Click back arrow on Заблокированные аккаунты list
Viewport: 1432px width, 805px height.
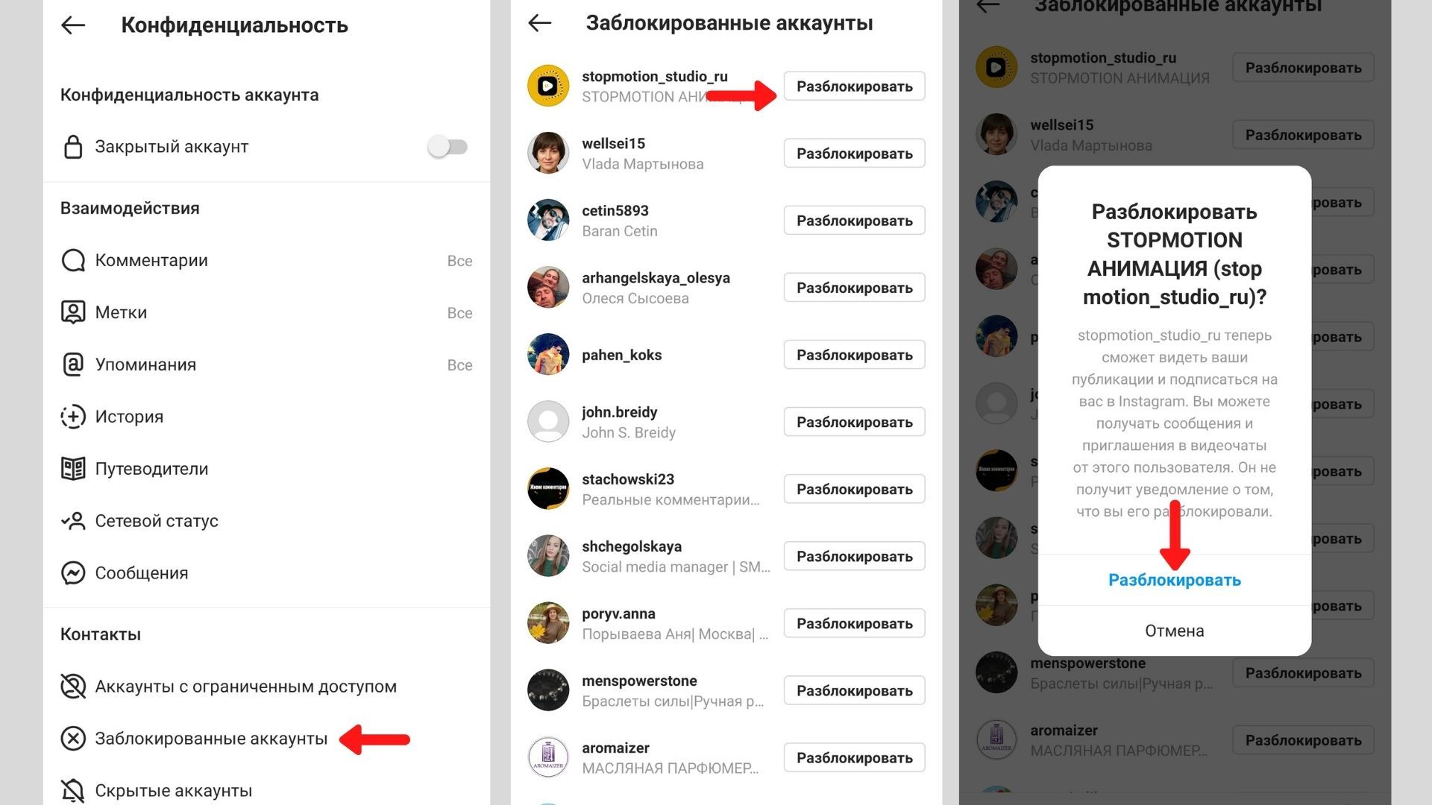tap(540, 23)
